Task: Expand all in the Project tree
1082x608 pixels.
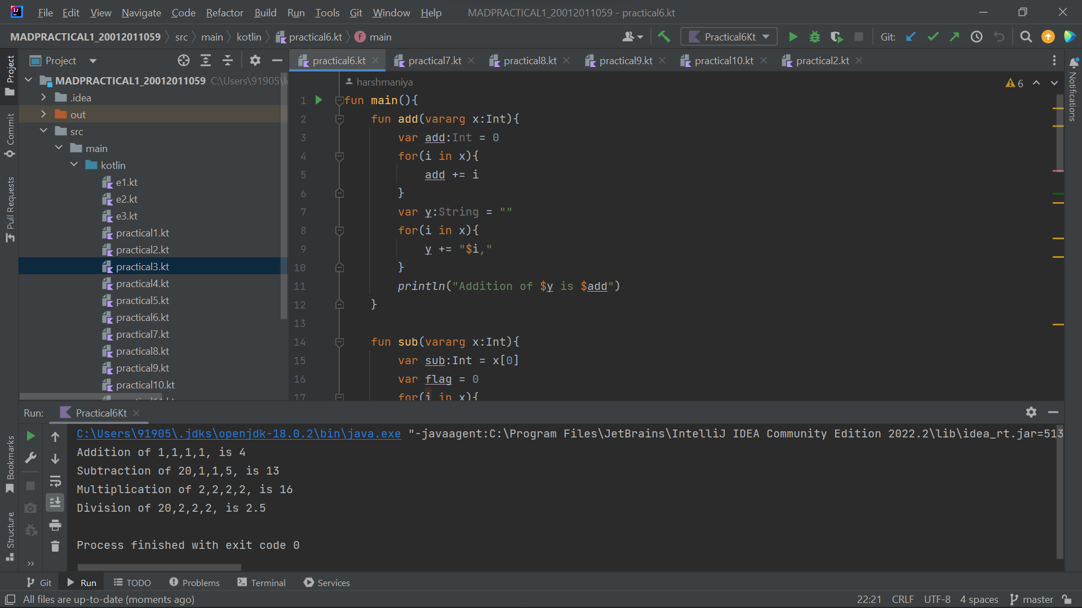Action: [x=206, y=60]
